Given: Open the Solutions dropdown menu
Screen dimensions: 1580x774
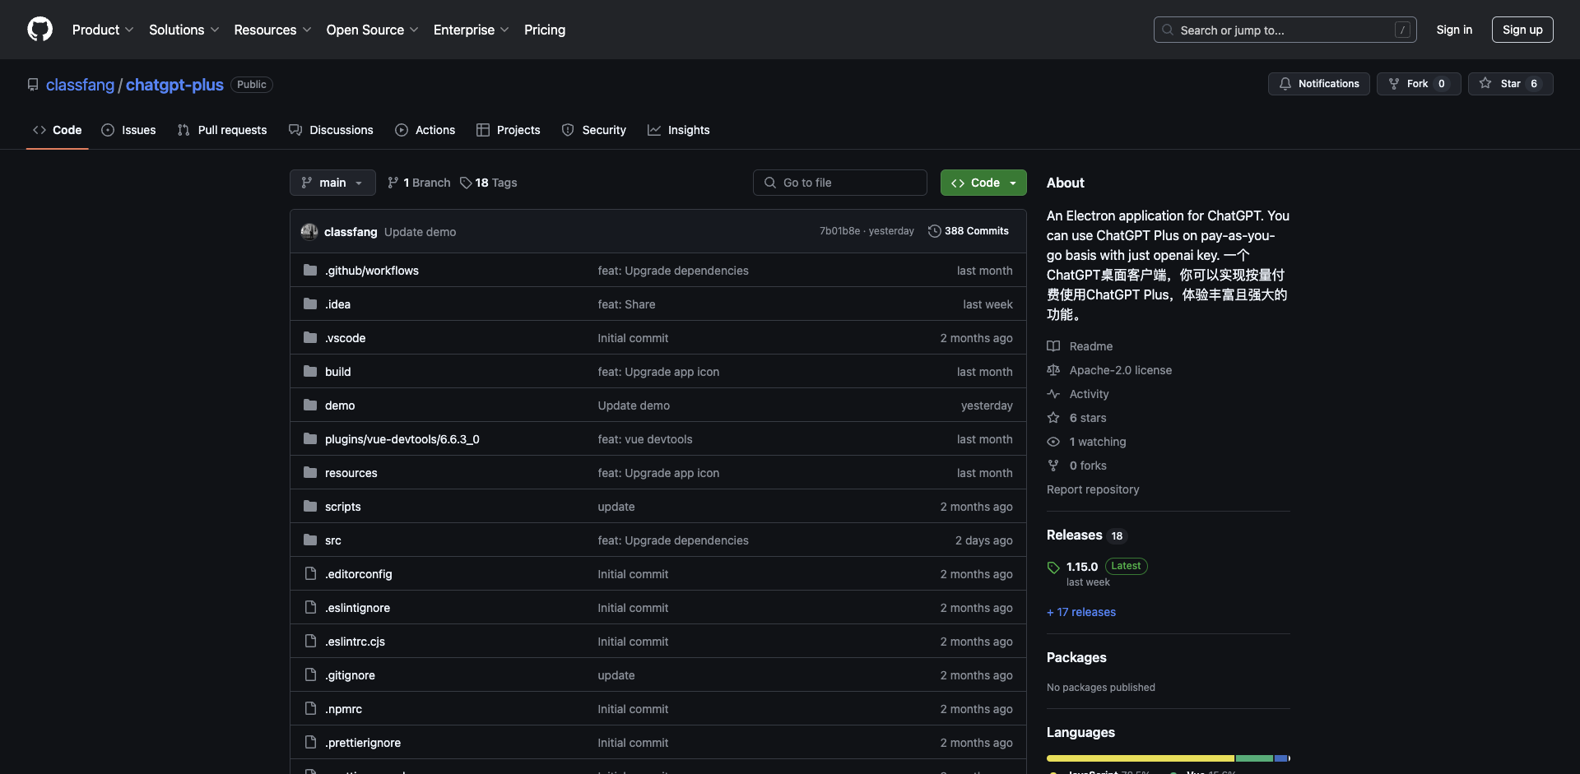Looking at the screenshot, I should [x=184, y=30].
